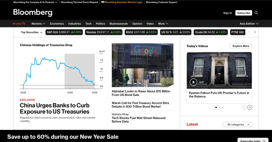The width and height of the screenshot is (272, 142).
Task: Open the Economics section
Action: (x=57, y=24)
